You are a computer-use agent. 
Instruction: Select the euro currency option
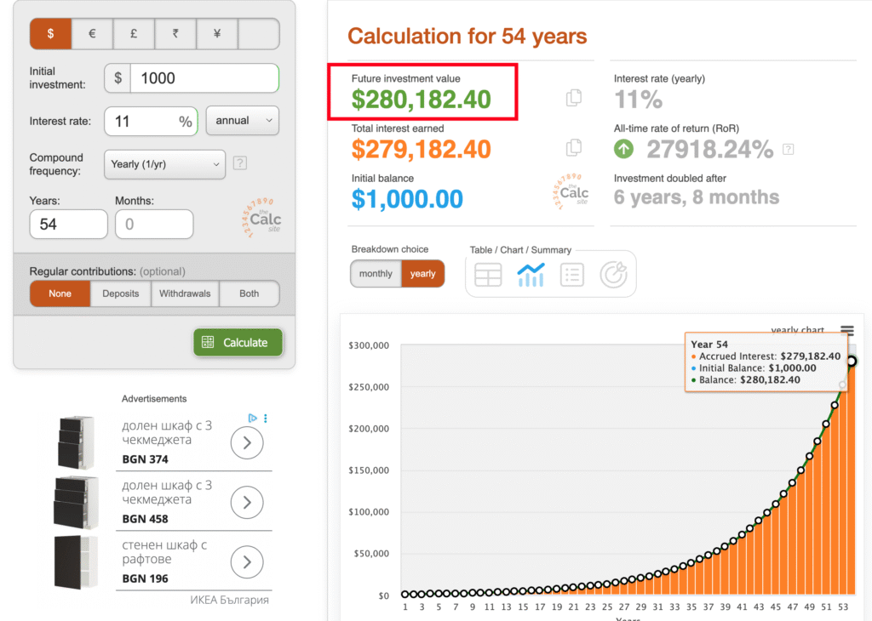[92, 34]
